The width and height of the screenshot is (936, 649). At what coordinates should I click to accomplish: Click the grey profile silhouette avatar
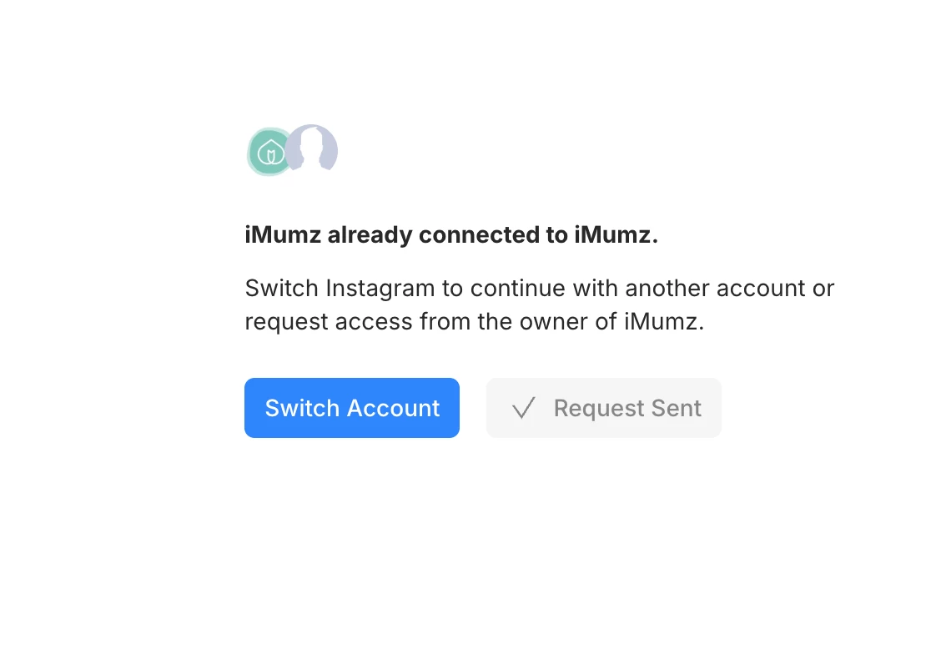(x=314, y=149)
